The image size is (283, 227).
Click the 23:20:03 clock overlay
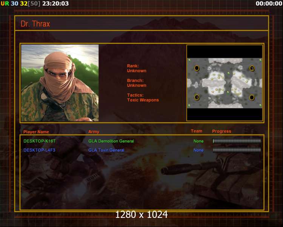(55, 3)
